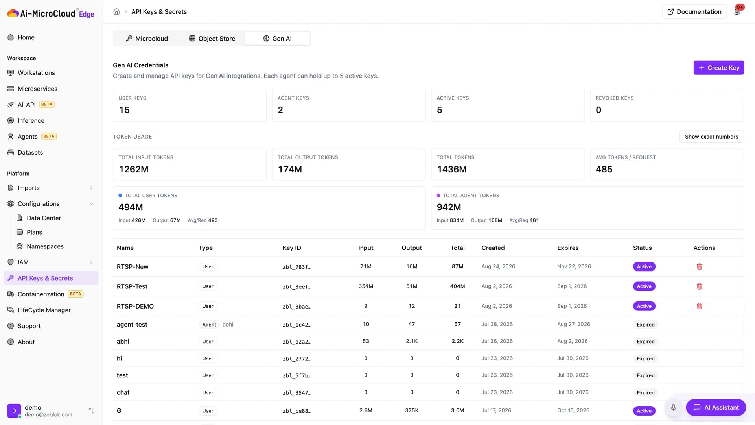Click the demo@zeblok.com email text
Image resolution: width=755 pixels, height=425 pixels.
point(48,415)
